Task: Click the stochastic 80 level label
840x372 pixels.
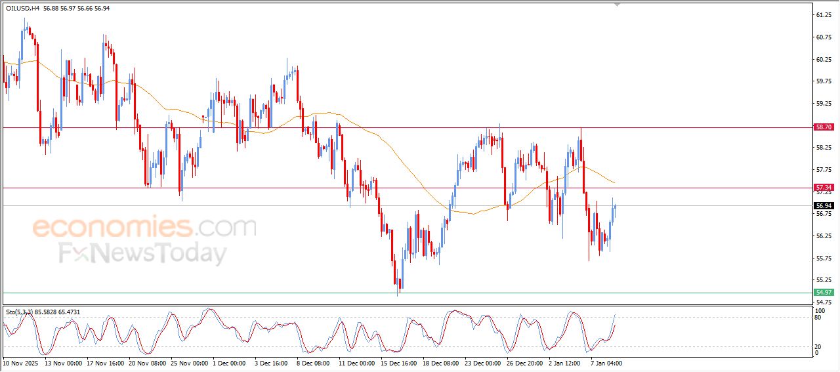Action: coord(818,318)
